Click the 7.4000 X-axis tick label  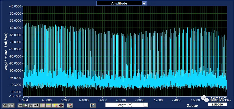coord(176,100)
